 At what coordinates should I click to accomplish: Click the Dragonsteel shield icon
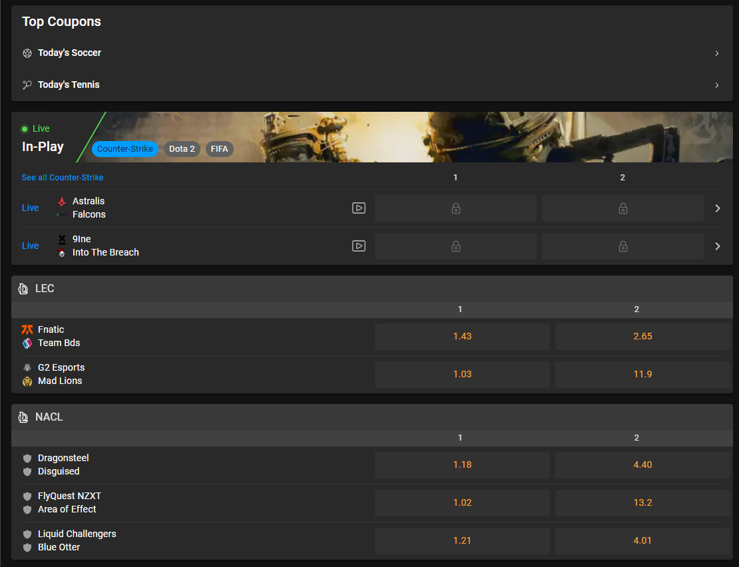pos(27,459)
